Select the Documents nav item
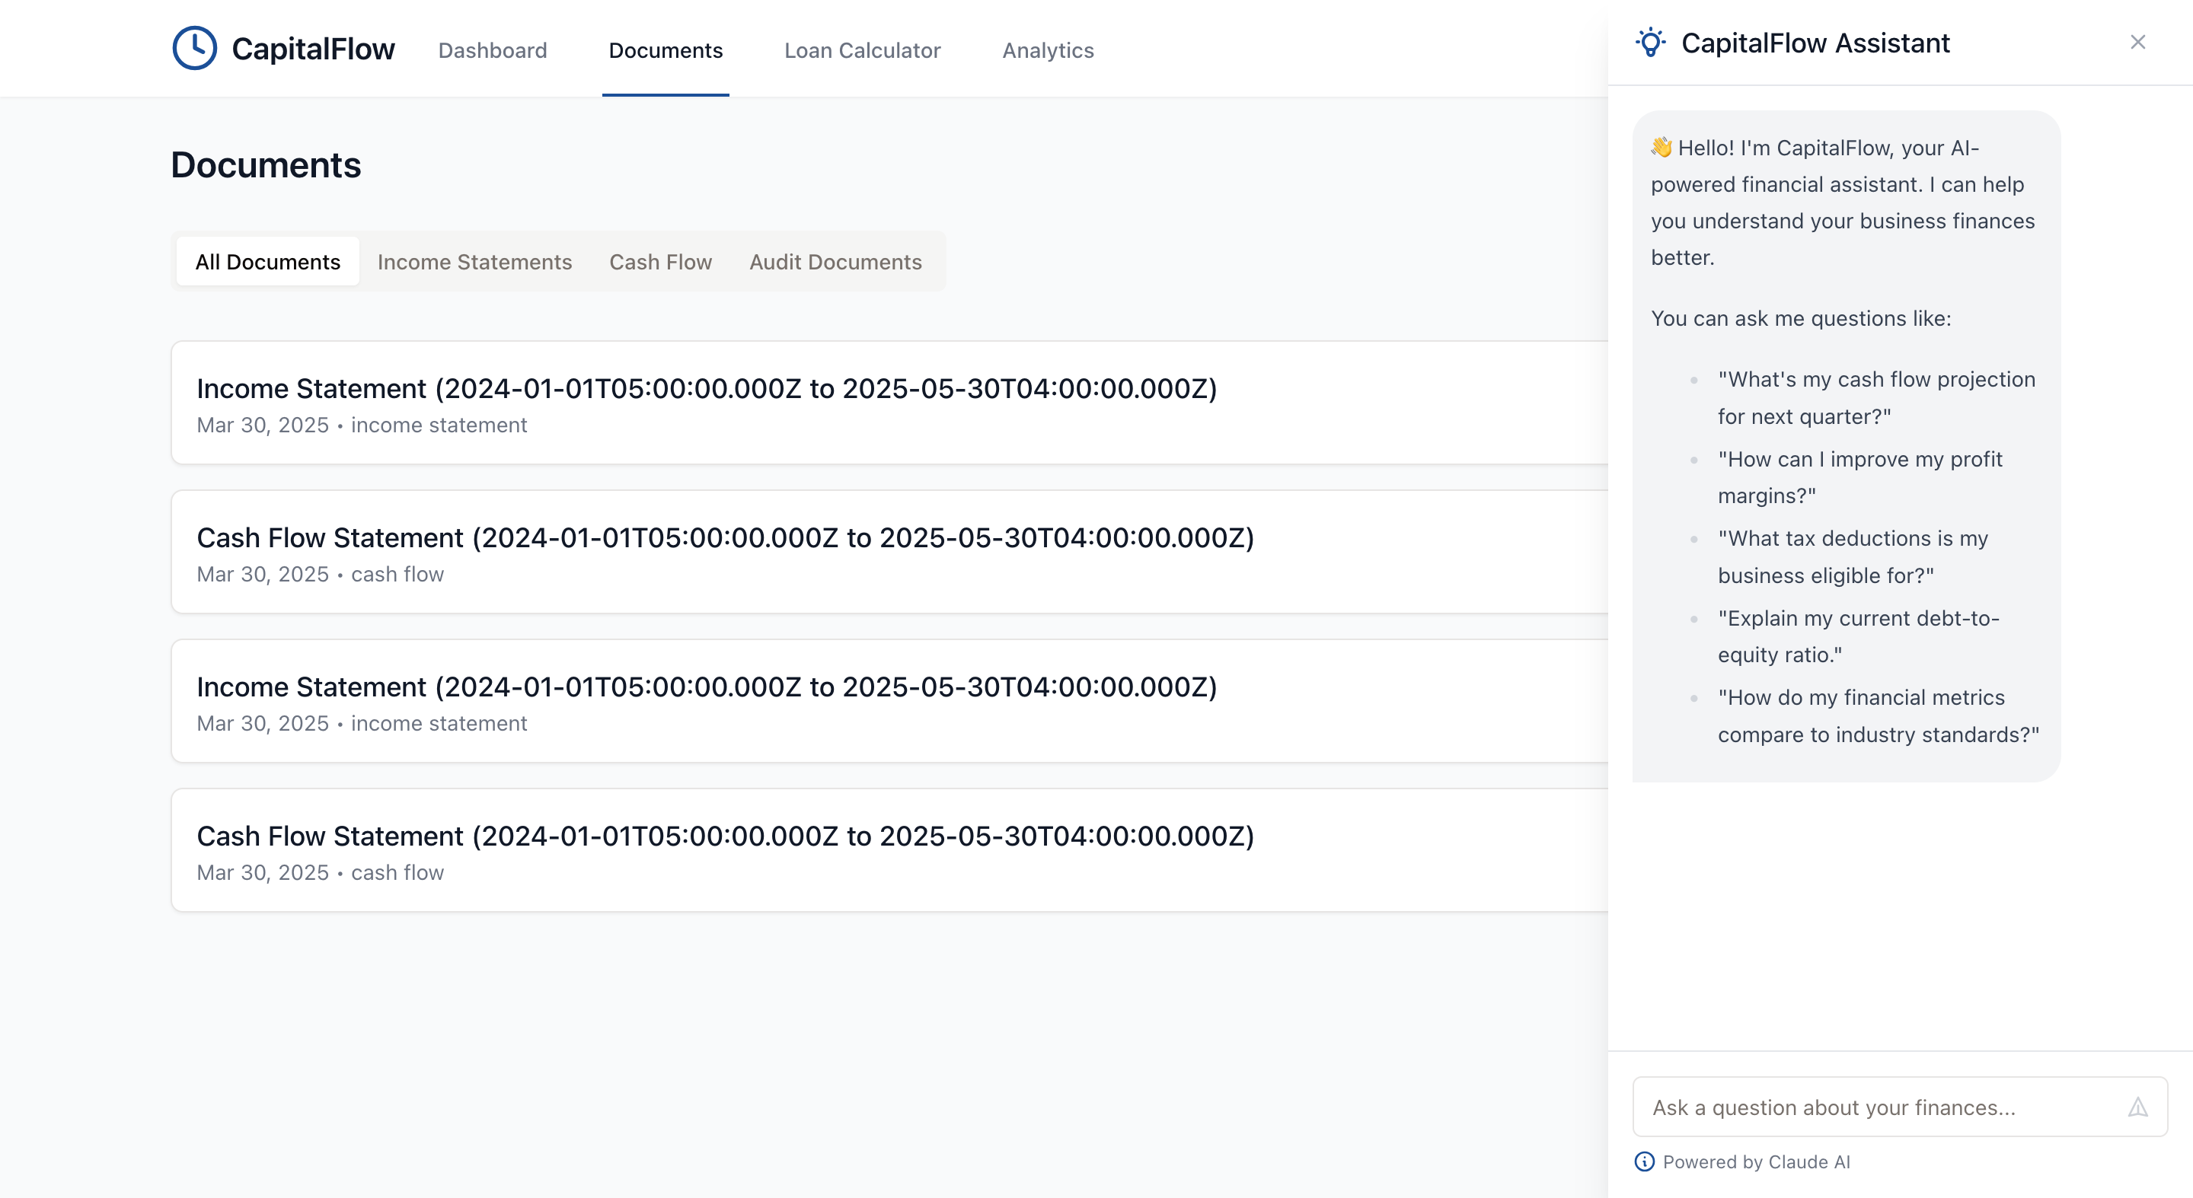 pos(665,50)
